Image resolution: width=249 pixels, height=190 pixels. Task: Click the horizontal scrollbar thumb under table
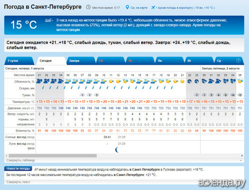53,156
